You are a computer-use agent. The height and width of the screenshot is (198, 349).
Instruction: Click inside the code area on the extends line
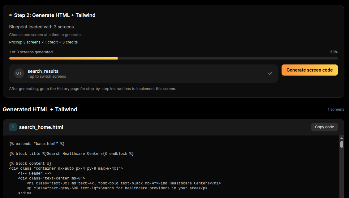[47, 143]
